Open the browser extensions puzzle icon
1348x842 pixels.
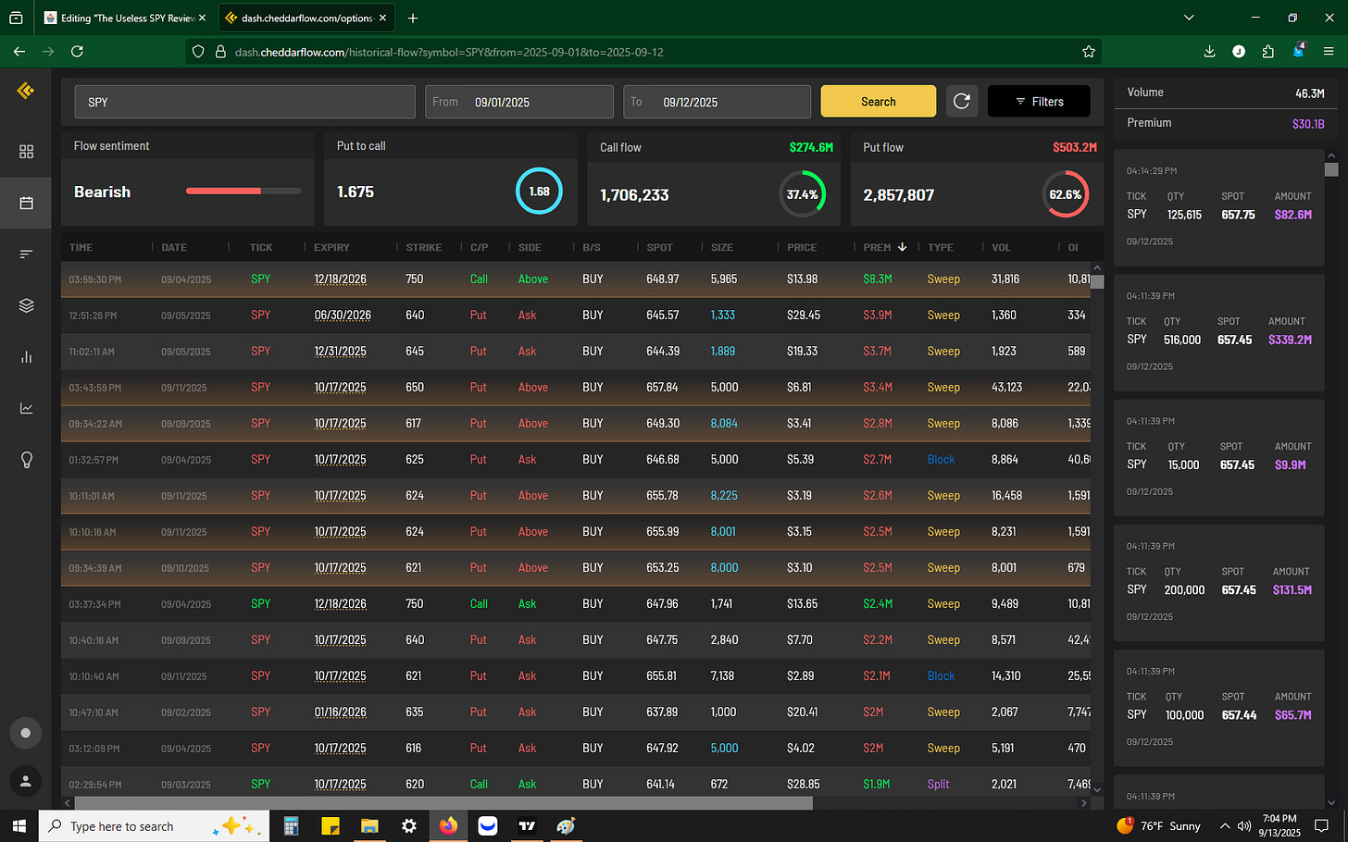pyautogui.click(x=1268, y=52)
